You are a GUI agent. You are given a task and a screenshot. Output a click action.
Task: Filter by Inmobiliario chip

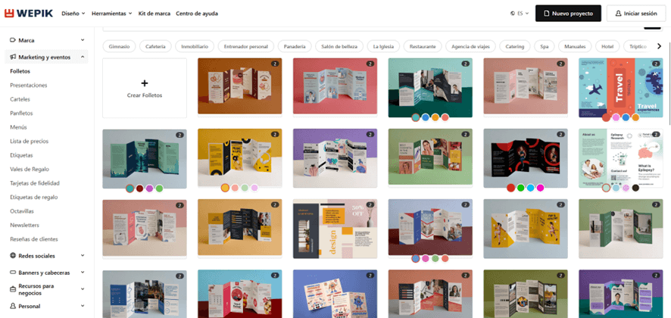[195, 46]
